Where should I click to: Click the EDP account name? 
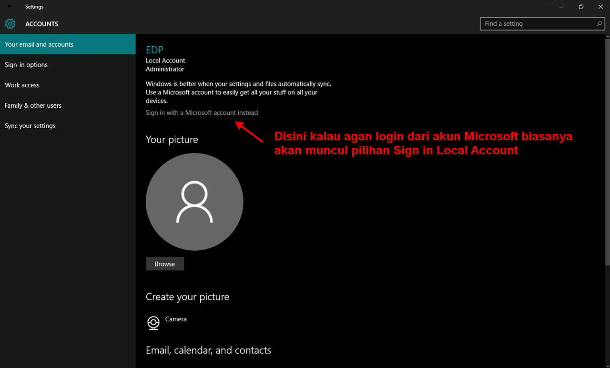[x=154, y=50]
